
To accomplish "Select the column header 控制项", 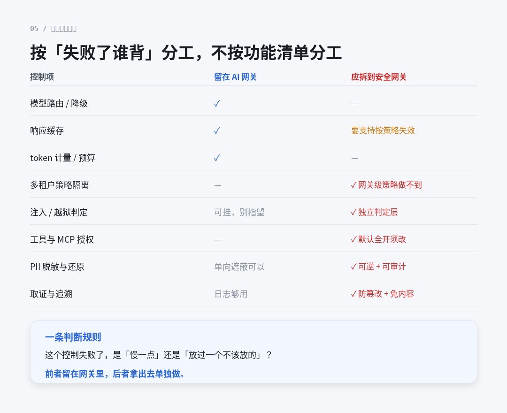I will pos(42,77).
